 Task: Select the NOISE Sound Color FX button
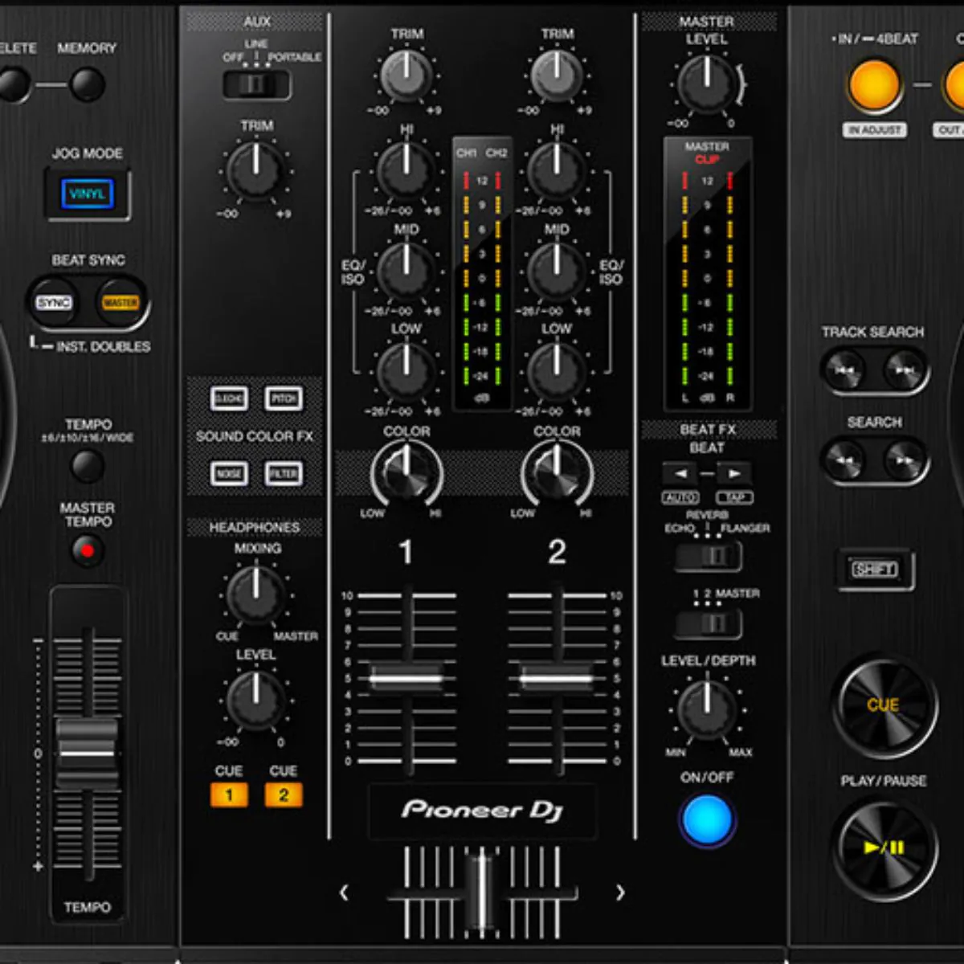coord(229,473)
